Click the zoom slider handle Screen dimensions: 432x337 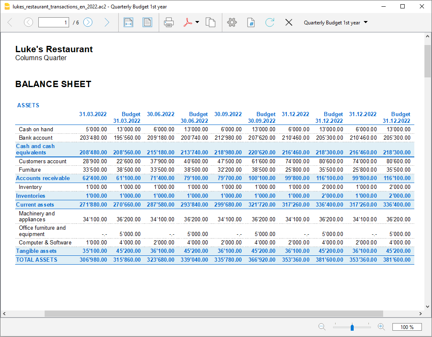click(x=352, y=327)
